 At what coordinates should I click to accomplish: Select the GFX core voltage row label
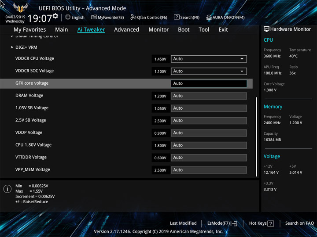click(32, 83)
